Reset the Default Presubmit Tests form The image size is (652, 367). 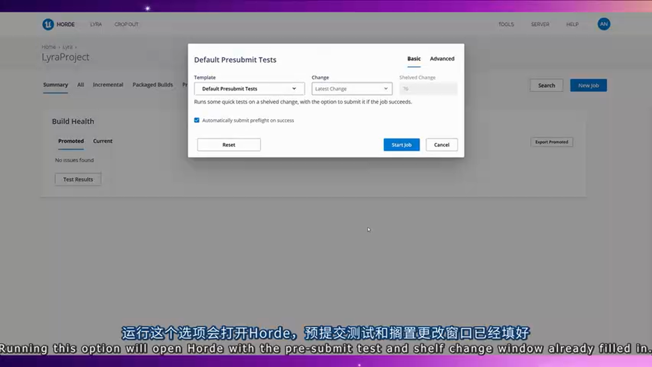coord(228,144)
